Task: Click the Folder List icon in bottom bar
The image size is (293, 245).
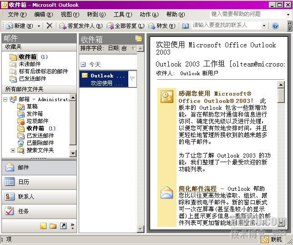Action: pyautogui.click(x=53, y=226)
